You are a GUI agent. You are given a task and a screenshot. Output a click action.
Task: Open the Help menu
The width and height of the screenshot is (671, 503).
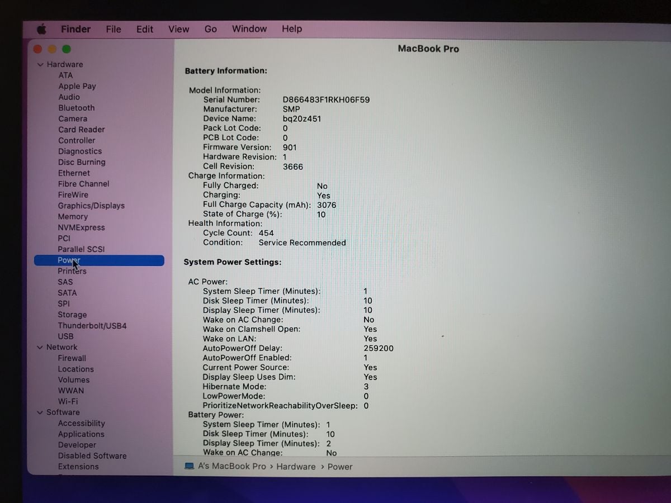[x=292, y=29]
